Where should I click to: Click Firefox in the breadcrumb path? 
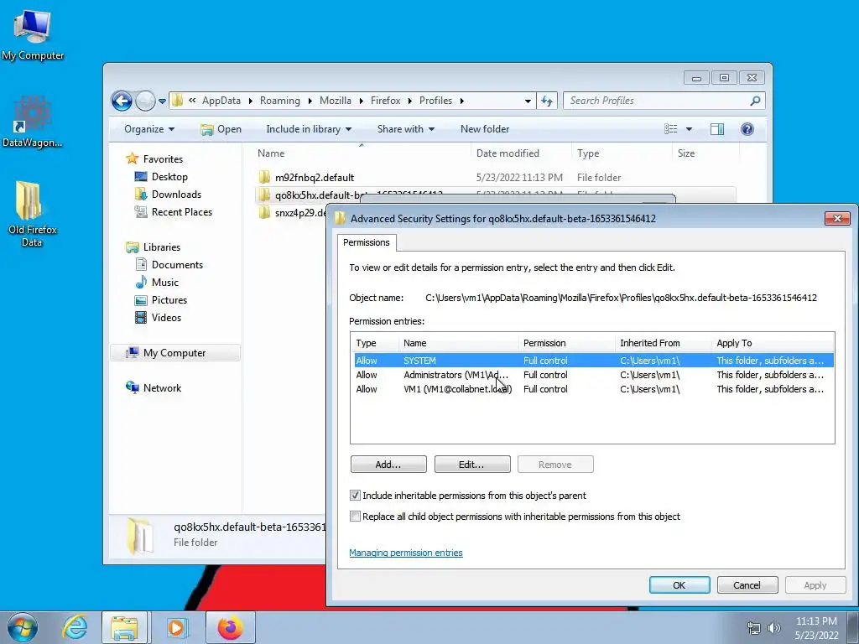[x=385, y=101]
